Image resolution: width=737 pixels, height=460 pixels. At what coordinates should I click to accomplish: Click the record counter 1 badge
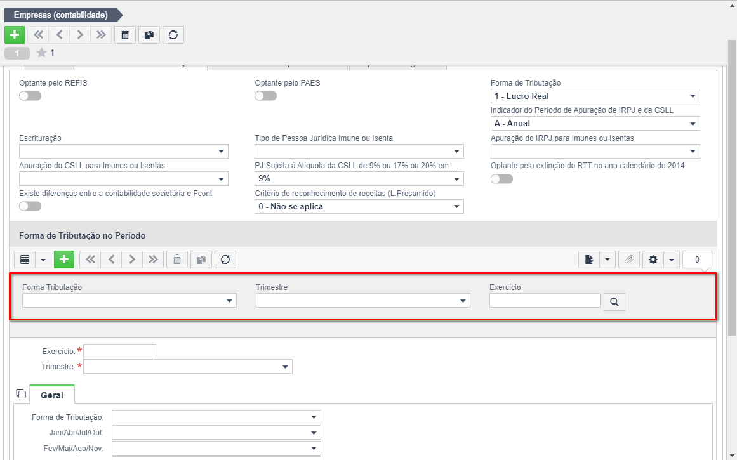point(17,53)
